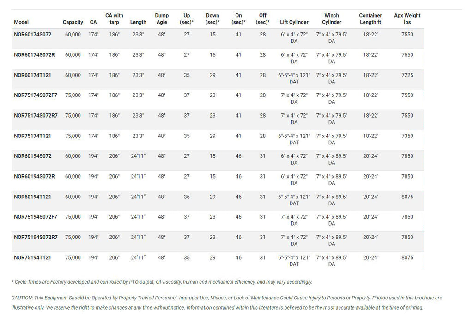
Task: Click the Model column header
Action: click(x=21, y=22)
